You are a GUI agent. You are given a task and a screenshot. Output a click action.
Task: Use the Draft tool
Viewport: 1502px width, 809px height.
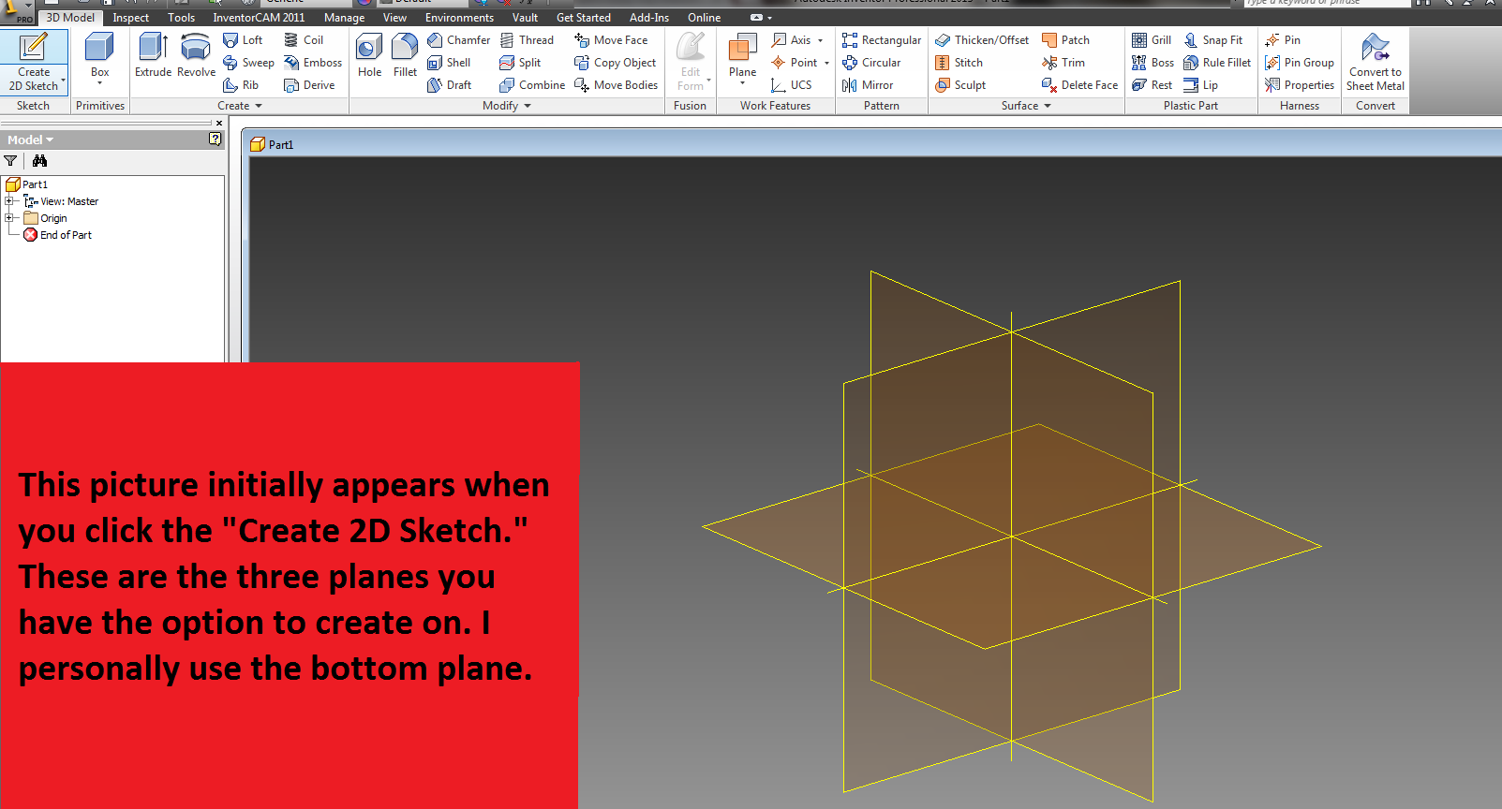(449, 85)
